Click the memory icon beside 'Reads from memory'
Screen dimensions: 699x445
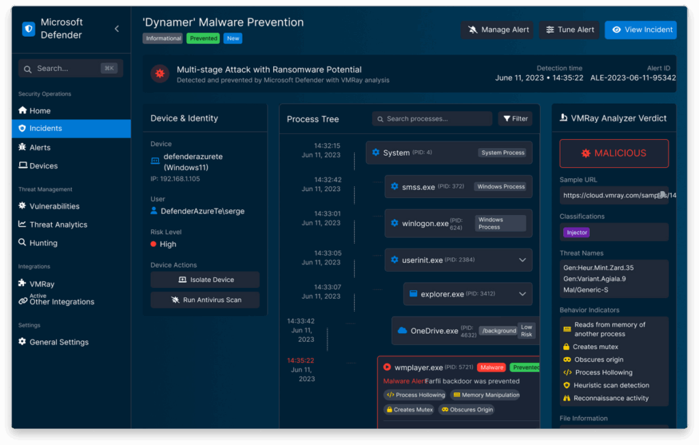(x=567, y=329)
